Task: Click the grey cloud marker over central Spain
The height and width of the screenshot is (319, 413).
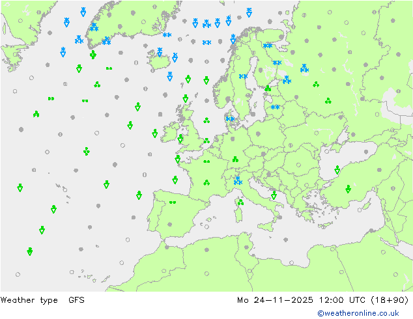Action: [x=170, y=225]
